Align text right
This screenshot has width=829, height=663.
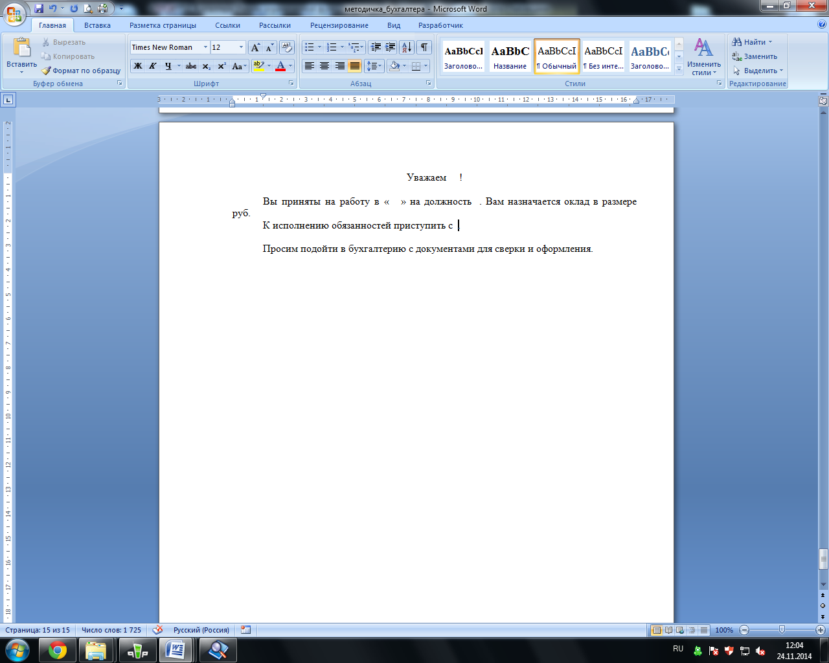pos(339,66)
